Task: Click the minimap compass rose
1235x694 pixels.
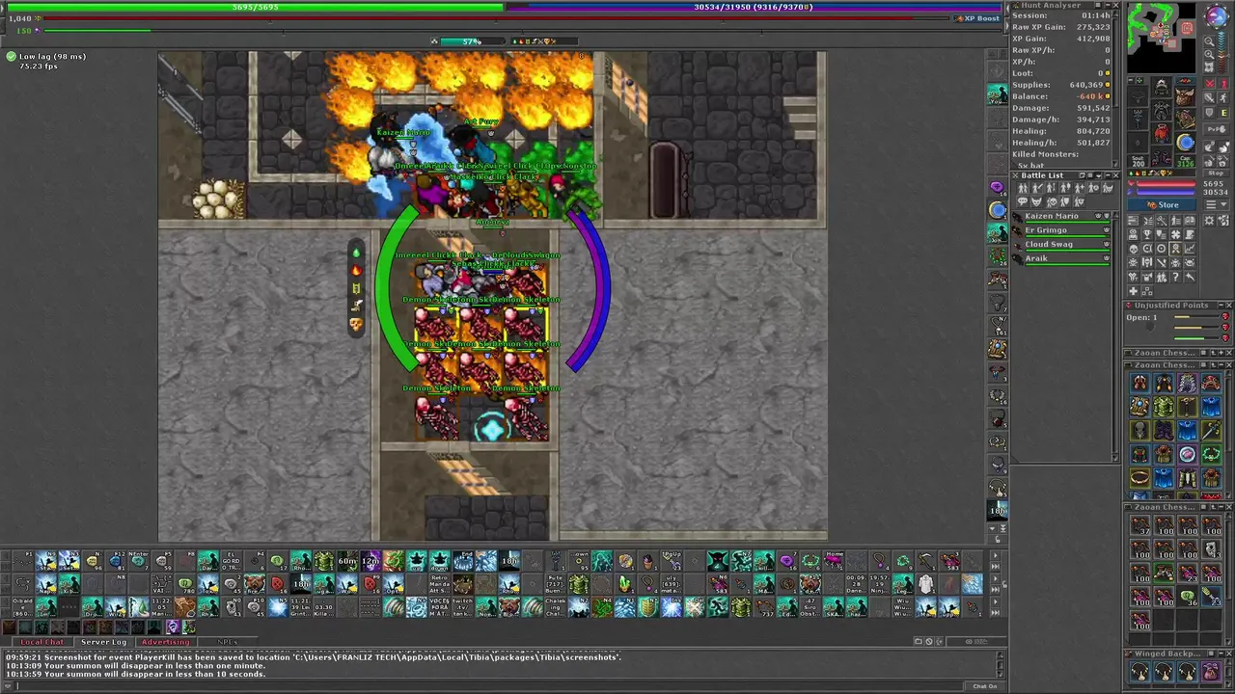Action: click(1217, 14)
